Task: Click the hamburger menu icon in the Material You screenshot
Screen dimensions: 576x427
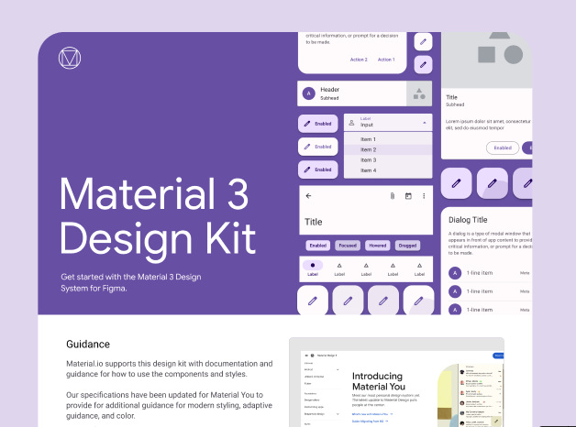Action: 306,356
